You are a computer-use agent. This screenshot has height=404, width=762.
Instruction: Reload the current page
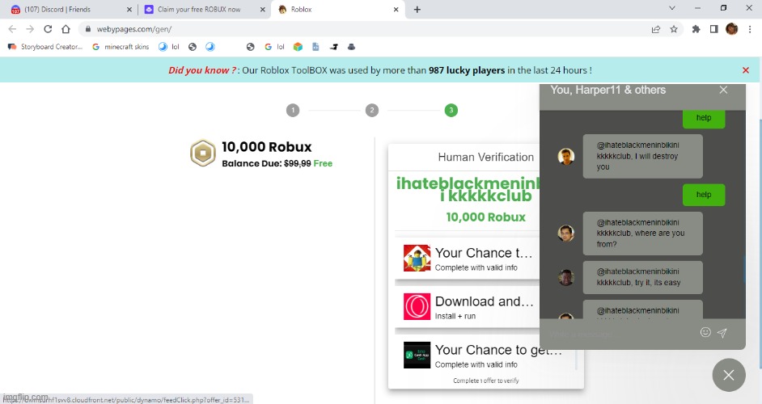point(48,29)
